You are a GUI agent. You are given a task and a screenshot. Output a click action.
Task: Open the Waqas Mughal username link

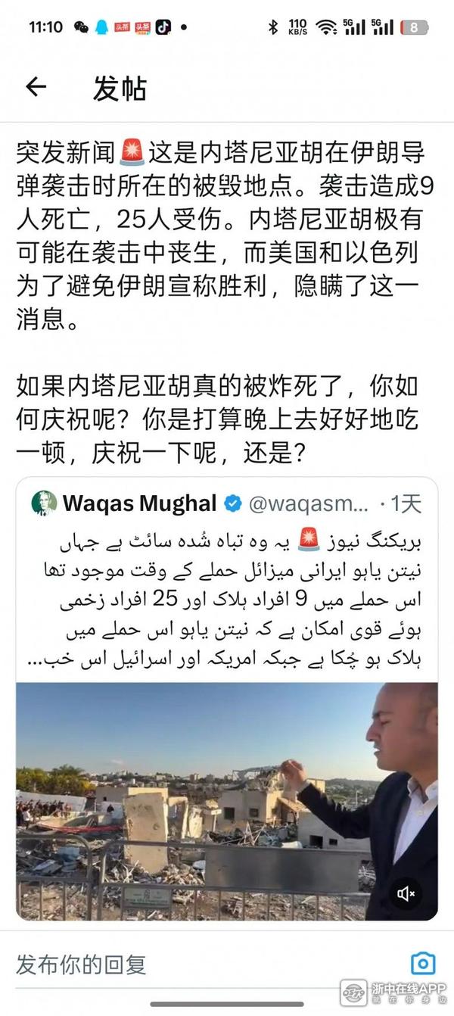pos(141,503)
